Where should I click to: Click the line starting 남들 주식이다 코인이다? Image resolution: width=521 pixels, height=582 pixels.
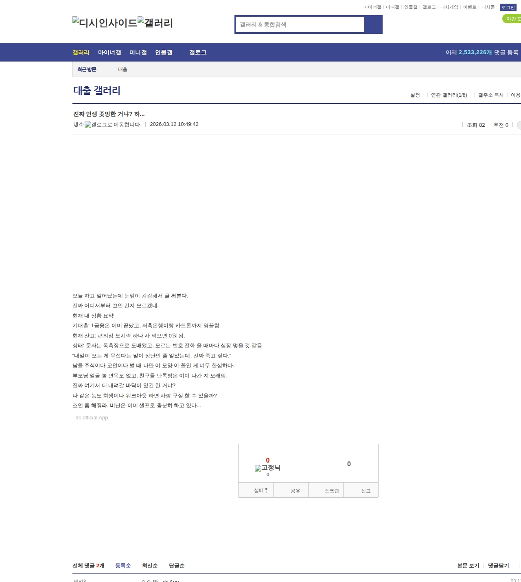tap(153, 366)
